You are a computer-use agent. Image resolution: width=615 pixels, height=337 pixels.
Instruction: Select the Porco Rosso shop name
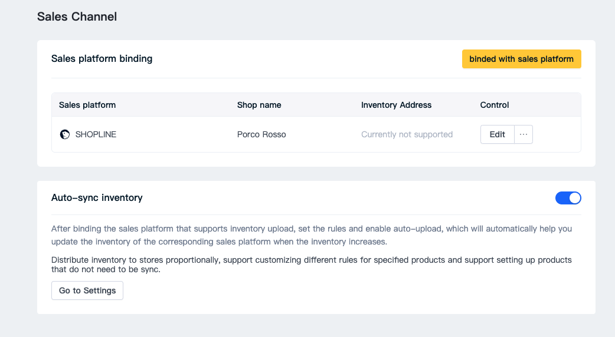click(261, 134)
